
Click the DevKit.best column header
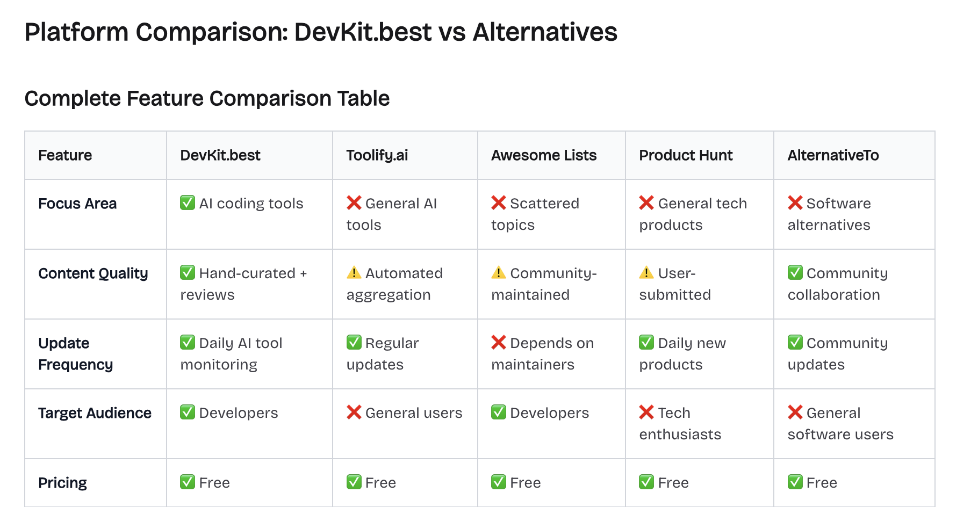tap(220, 155)
